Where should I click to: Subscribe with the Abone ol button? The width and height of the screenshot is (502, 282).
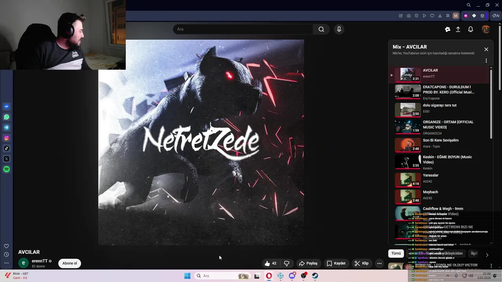point(70,263)
